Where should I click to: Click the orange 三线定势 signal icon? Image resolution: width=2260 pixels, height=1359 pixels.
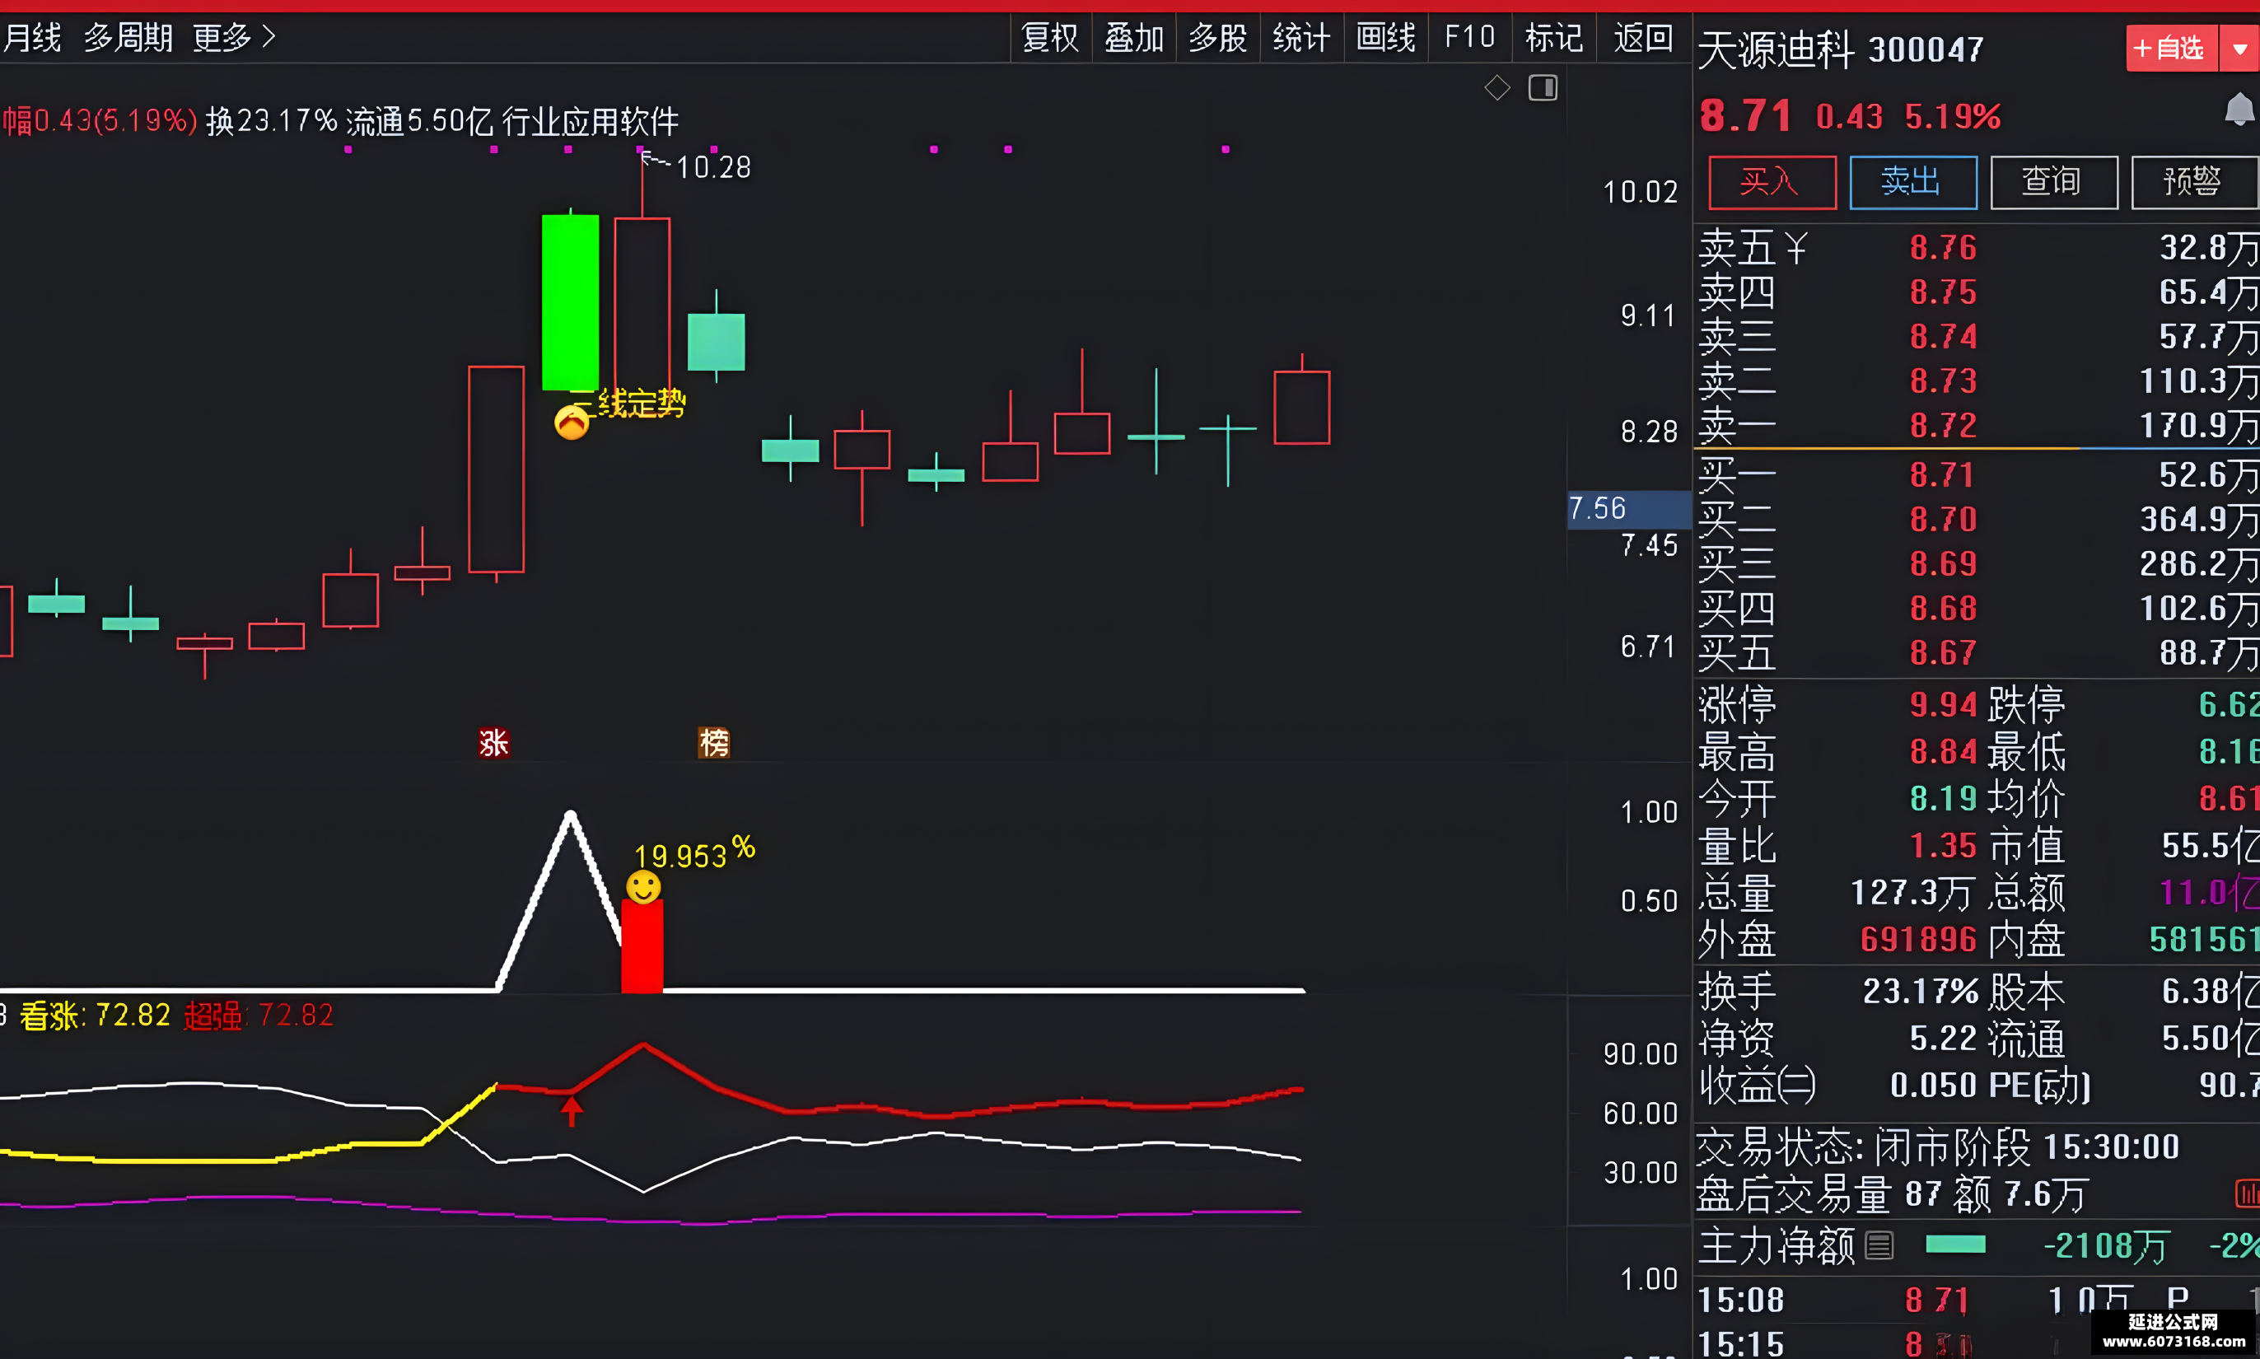click(x=572, y=423)
